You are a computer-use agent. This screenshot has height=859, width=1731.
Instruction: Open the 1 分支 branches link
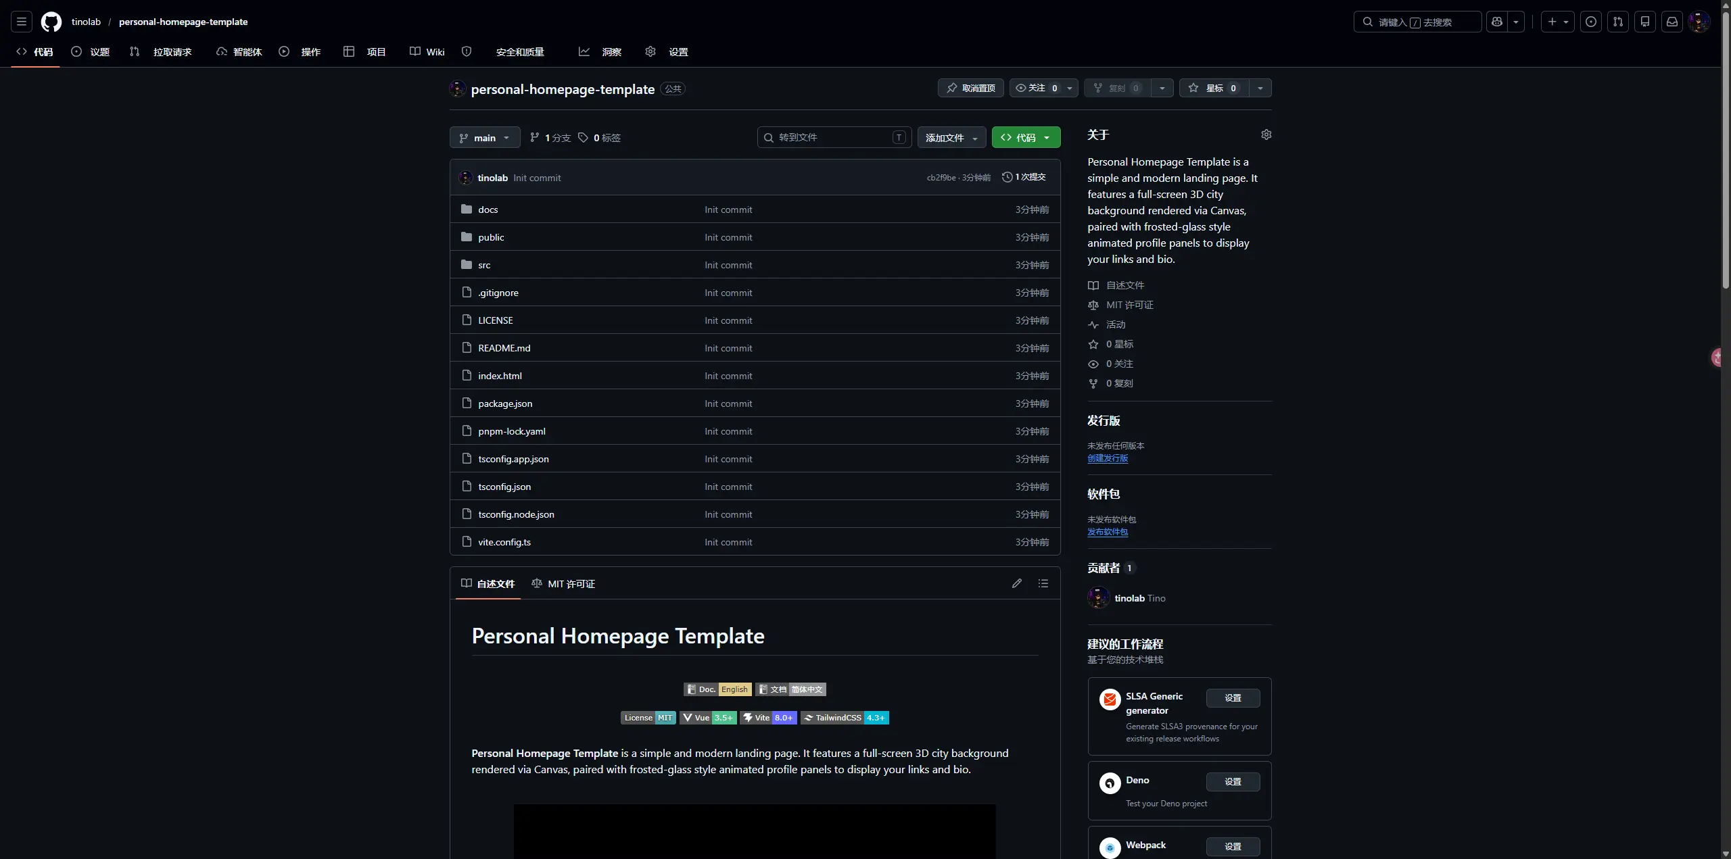click(550, 137)
